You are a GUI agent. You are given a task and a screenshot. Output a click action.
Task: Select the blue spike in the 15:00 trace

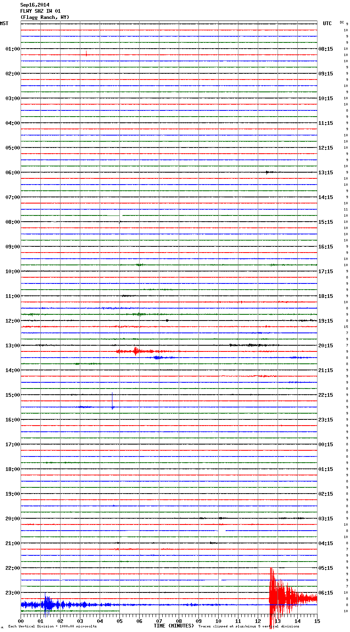pyautogui.click(x=112, y=401)
